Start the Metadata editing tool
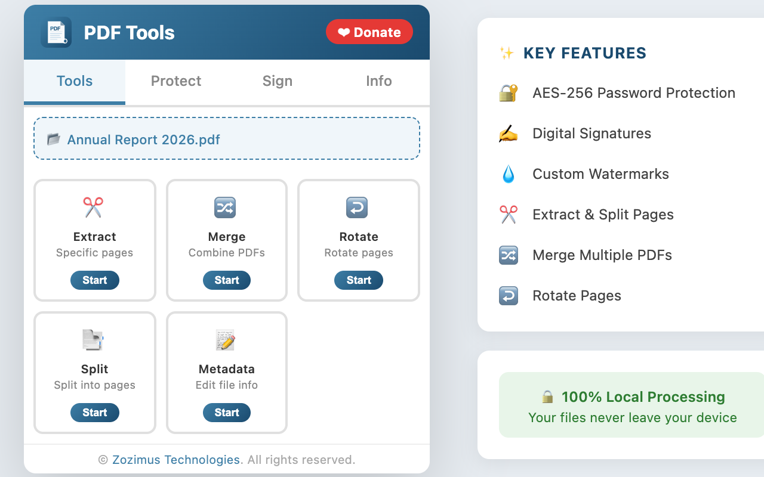This screenshot has width=764, height=477. (227, 413)
